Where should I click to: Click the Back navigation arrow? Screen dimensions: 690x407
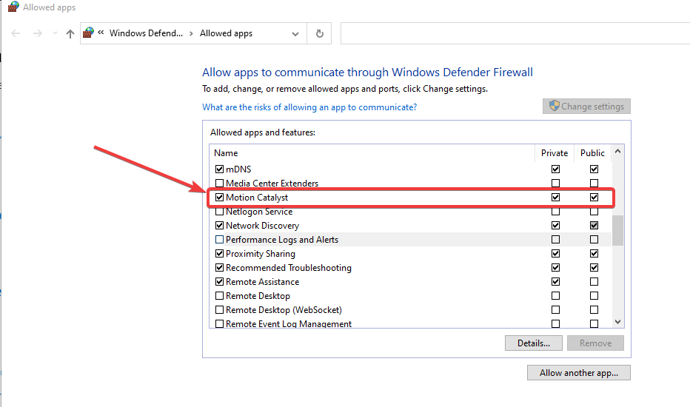[16, 33]
